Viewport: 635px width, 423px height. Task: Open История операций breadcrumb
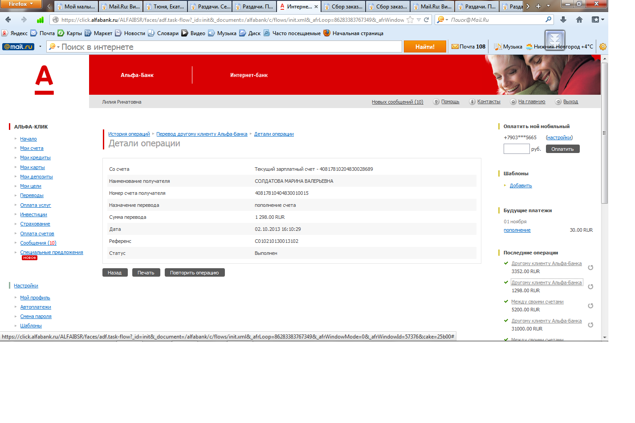point(129,134)
